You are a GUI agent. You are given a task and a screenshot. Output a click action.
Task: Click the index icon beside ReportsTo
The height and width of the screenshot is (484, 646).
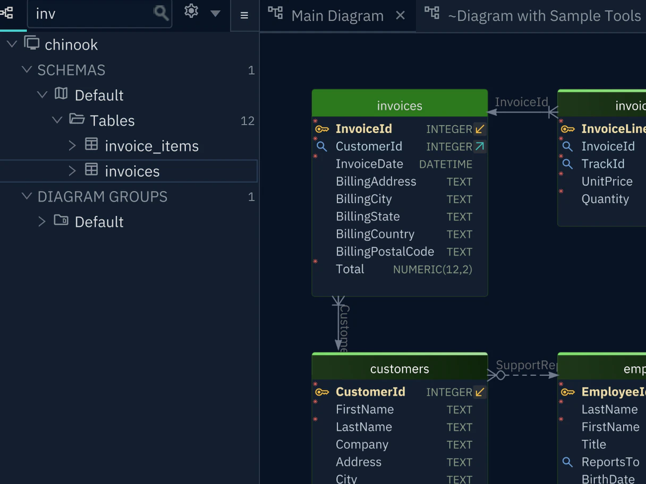click(568, 462)
